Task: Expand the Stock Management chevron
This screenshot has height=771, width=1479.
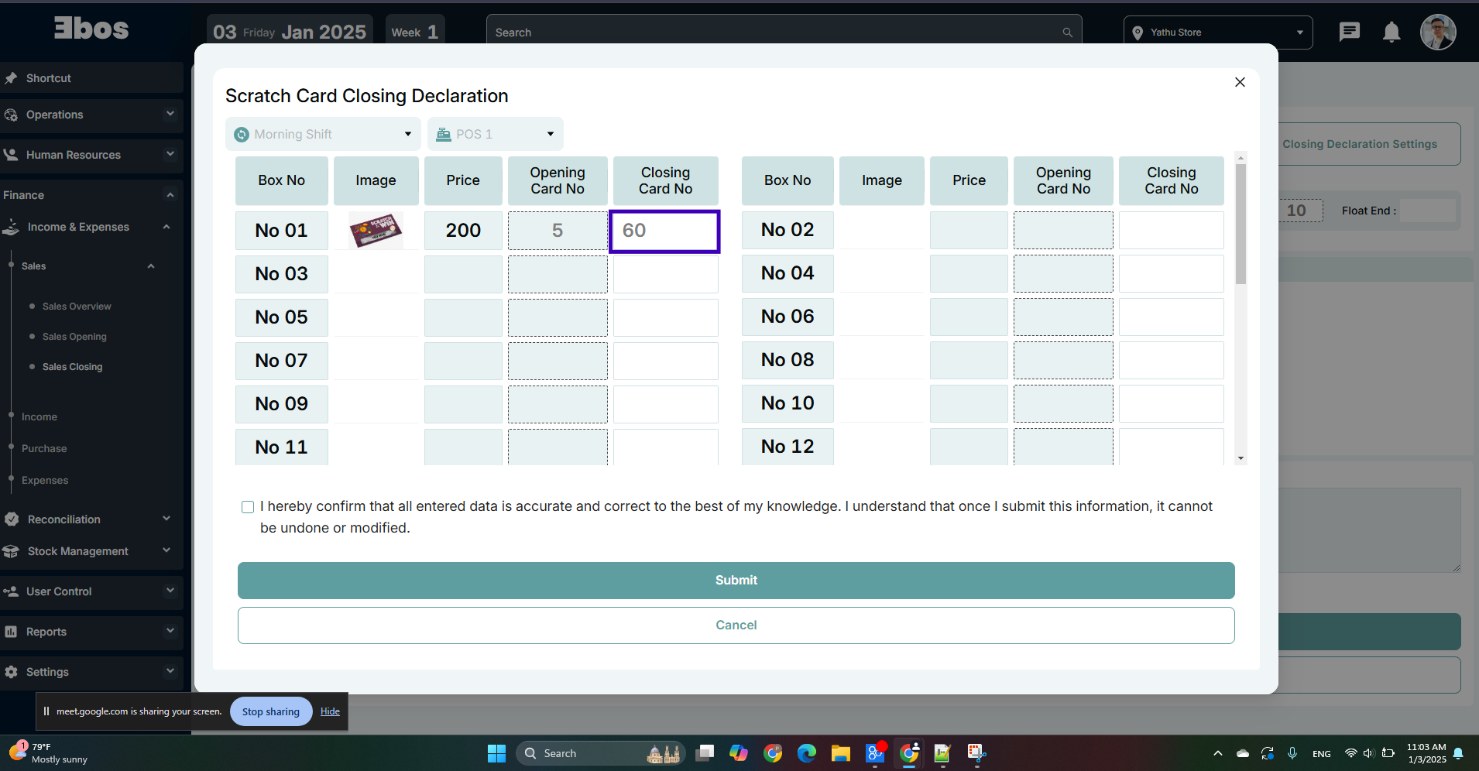Action: tap(166, 550)
